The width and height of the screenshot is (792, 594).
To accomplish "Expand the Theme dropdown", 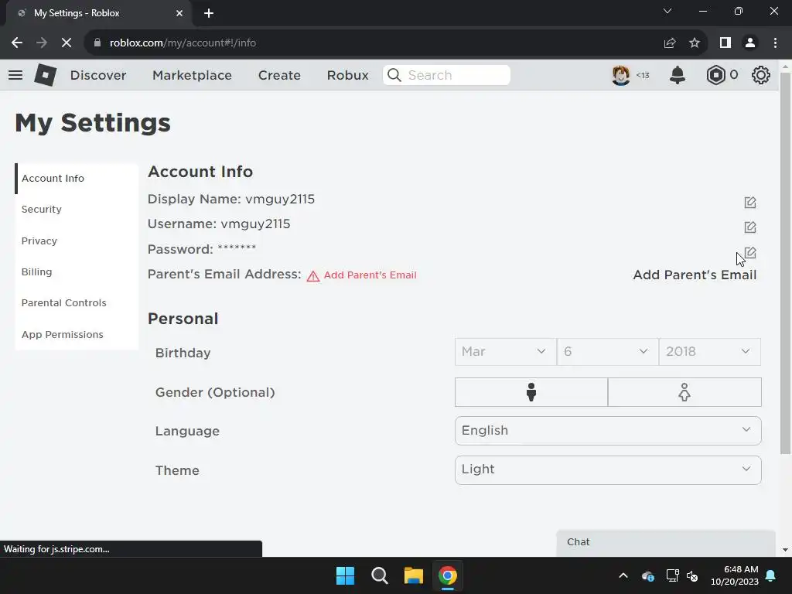I will tap(608, 470).
